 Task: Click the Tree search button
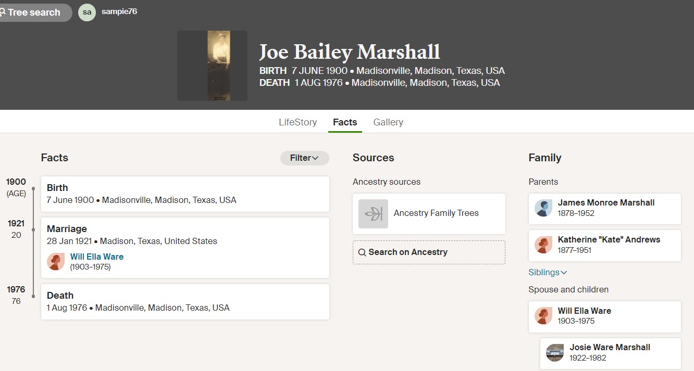pos(32,12)
